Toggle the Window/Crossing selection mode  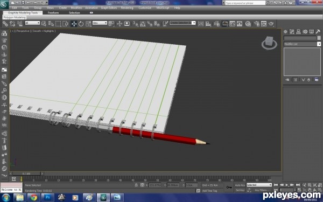pyautogui.click(x=65, y=24)
